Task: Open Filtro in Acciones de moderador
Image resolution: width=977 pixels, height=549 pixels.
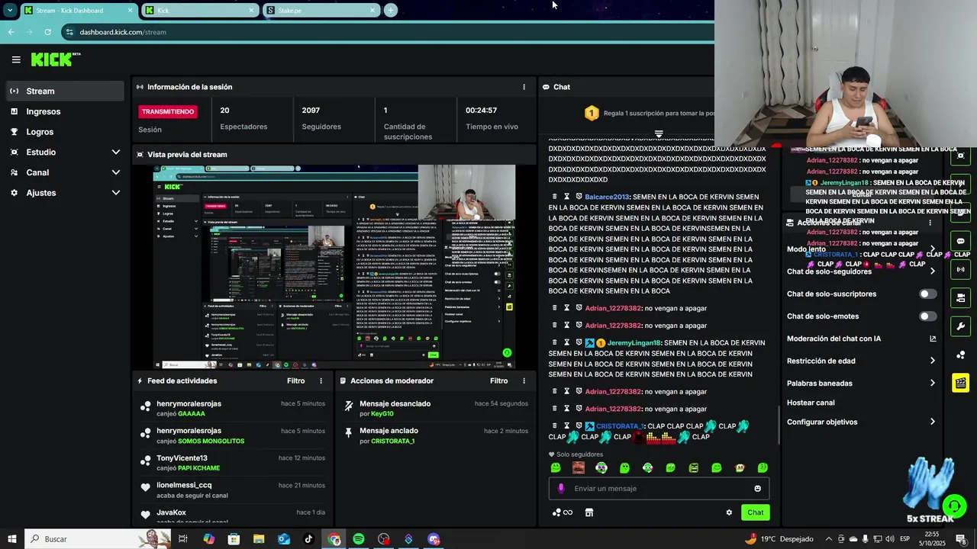Action: (x=498, y=380)
